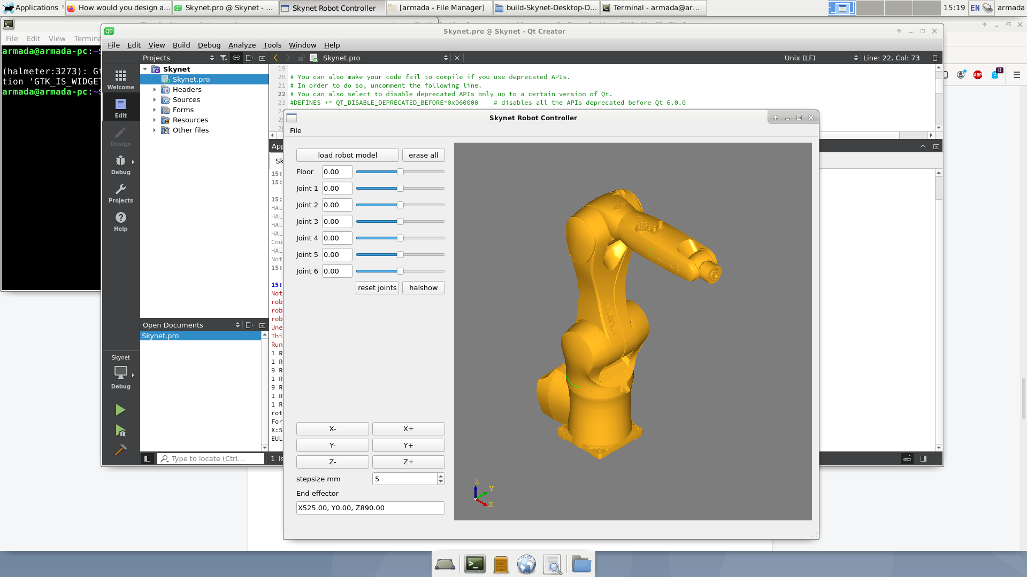Open Unix (LF) line ending dropdown

pyautogui.click(x=821, y=58)
